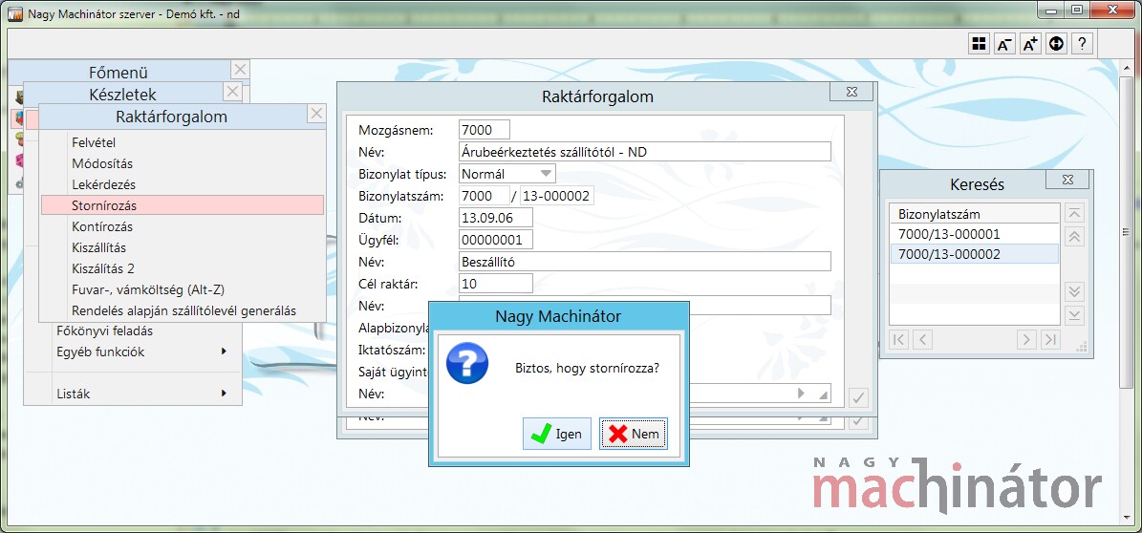Confirm cancellation with Igen button

click(557, 434)
